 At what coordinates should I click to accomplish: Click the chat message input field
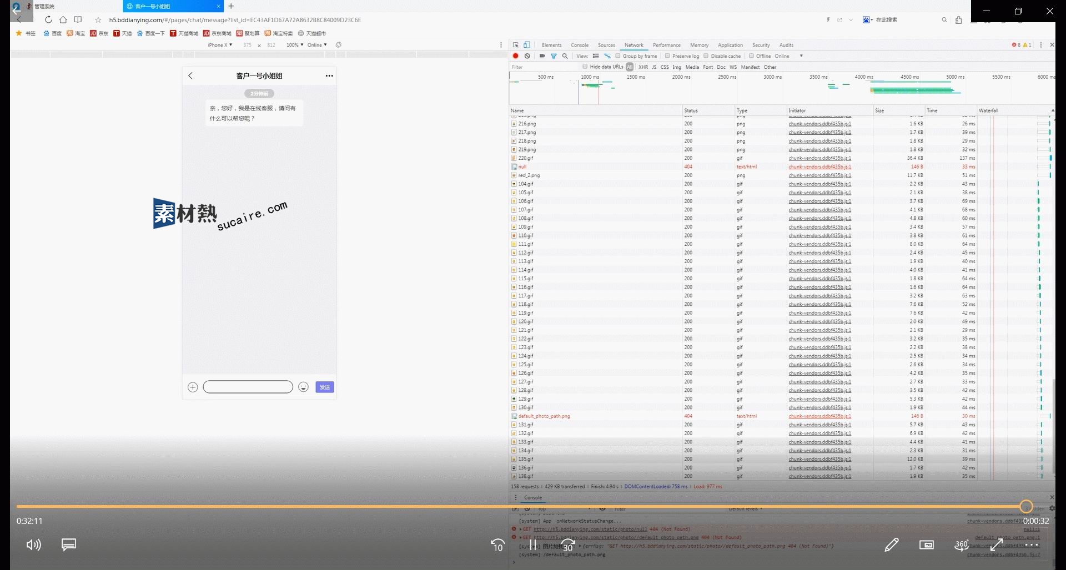[248, 387]
